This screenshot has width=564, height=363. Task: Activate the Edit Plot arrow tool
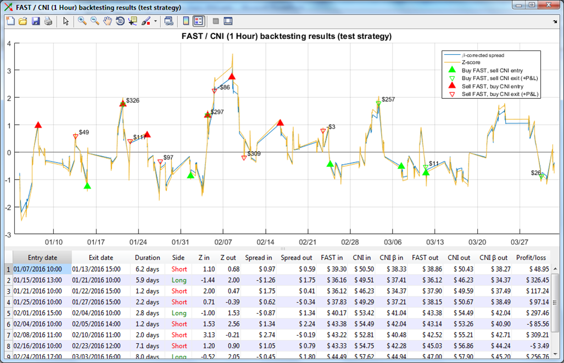[65, 21]
